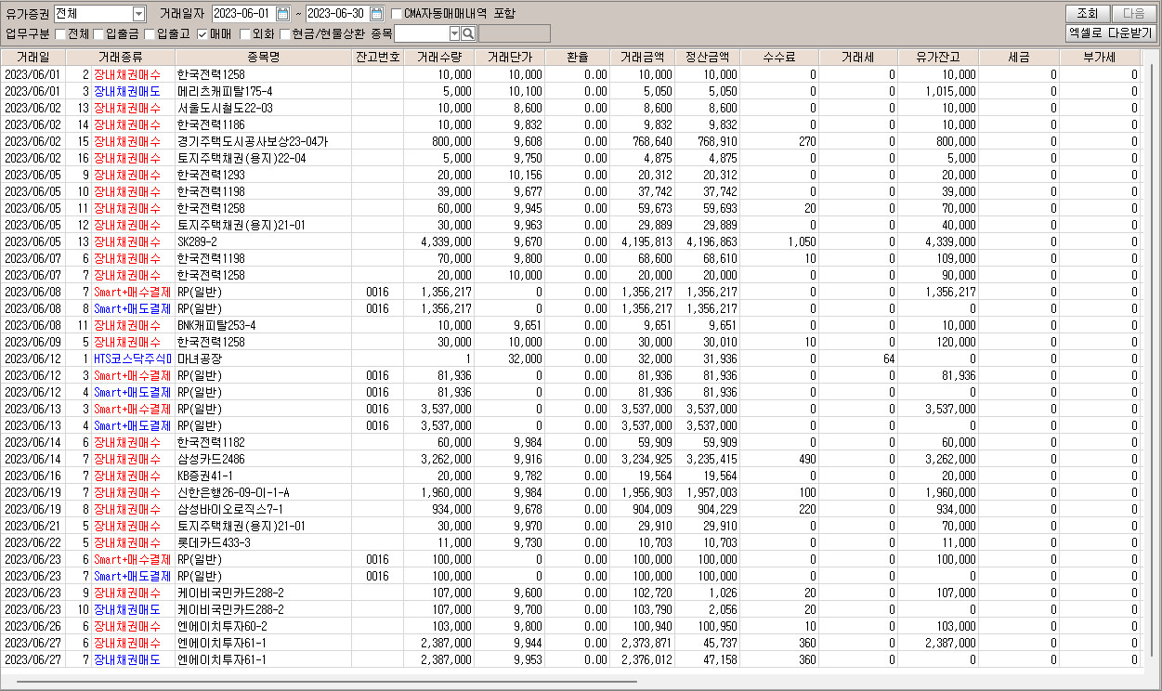Click the 정산금액 column header
This screenshot has width=1162, height=691.
tap(708, 58)
